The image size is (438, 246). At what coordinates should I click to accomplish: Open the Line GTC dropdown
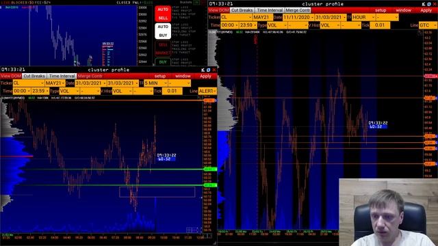coord(428,25)
